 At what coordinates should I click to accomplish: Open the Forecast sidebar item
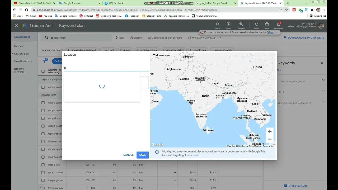click(19, 46)
